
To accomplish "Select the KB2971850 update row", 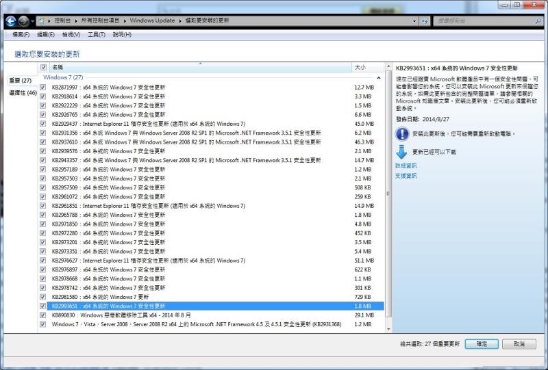I will [x=211, y=224].
